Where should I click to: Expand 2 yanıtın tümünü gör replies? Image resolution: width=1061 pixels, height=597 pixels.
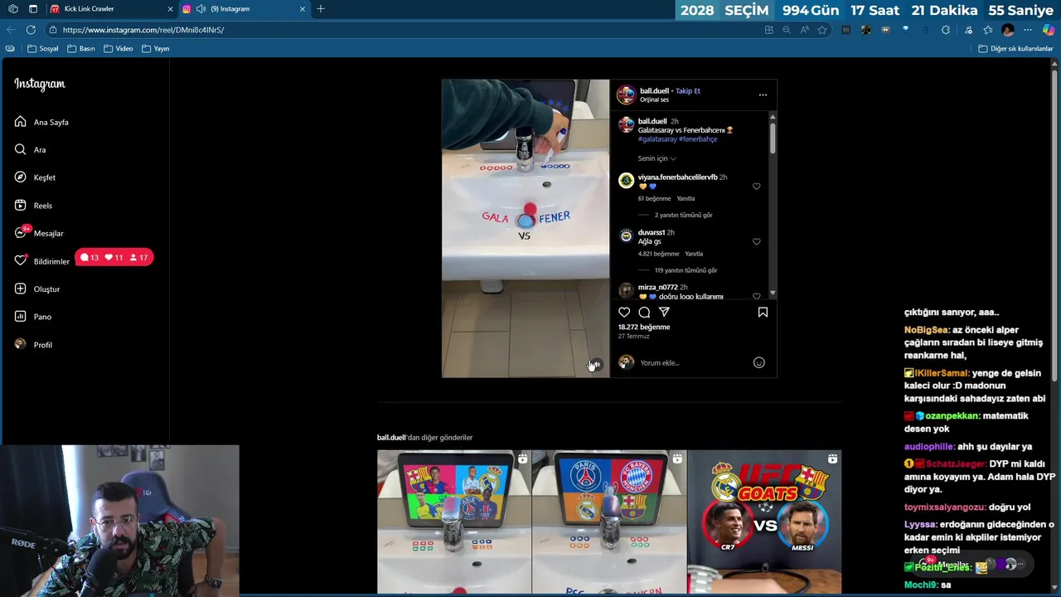click(x=683, y=215)
